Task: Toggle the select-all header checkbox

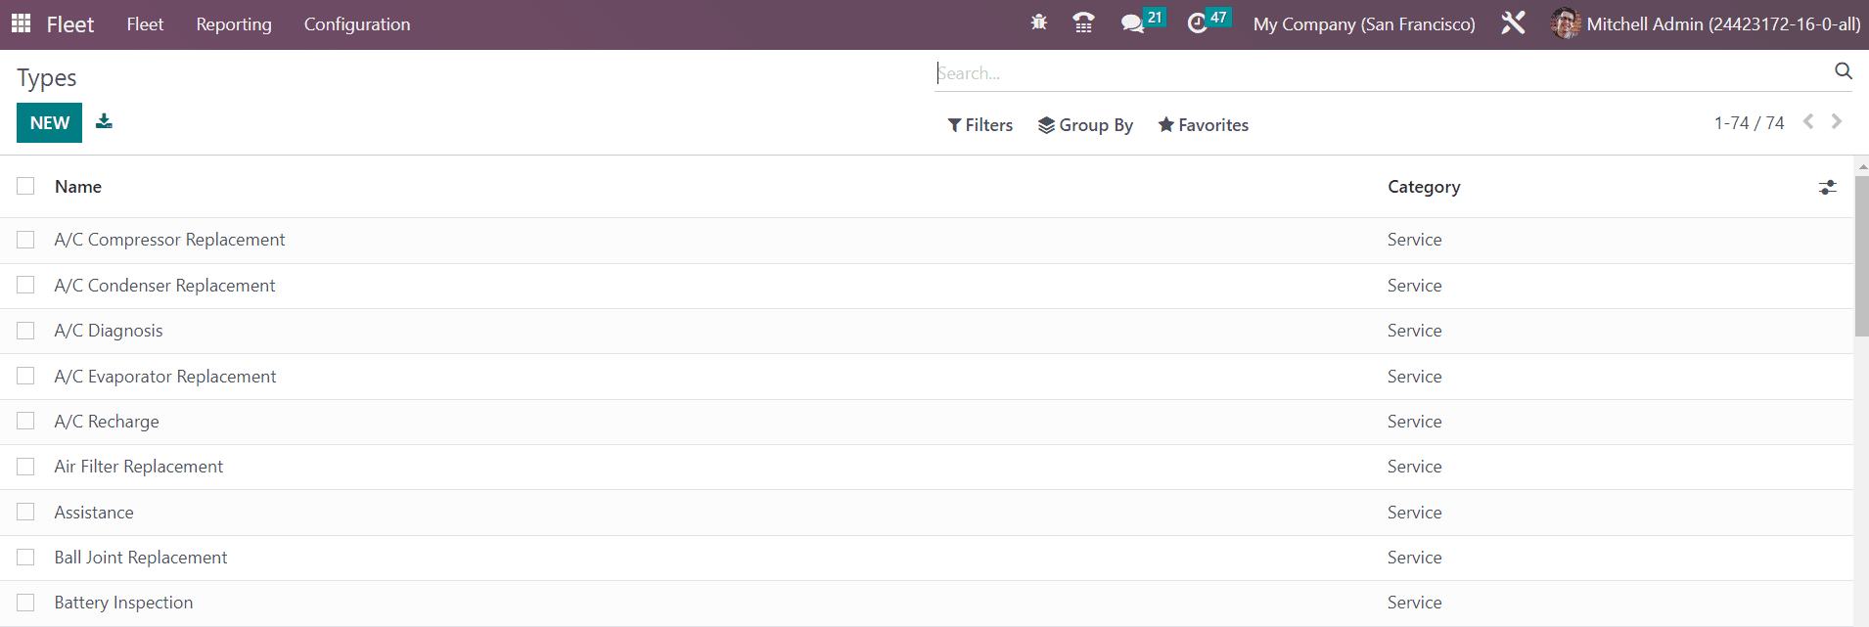Action: pos(25,186)
